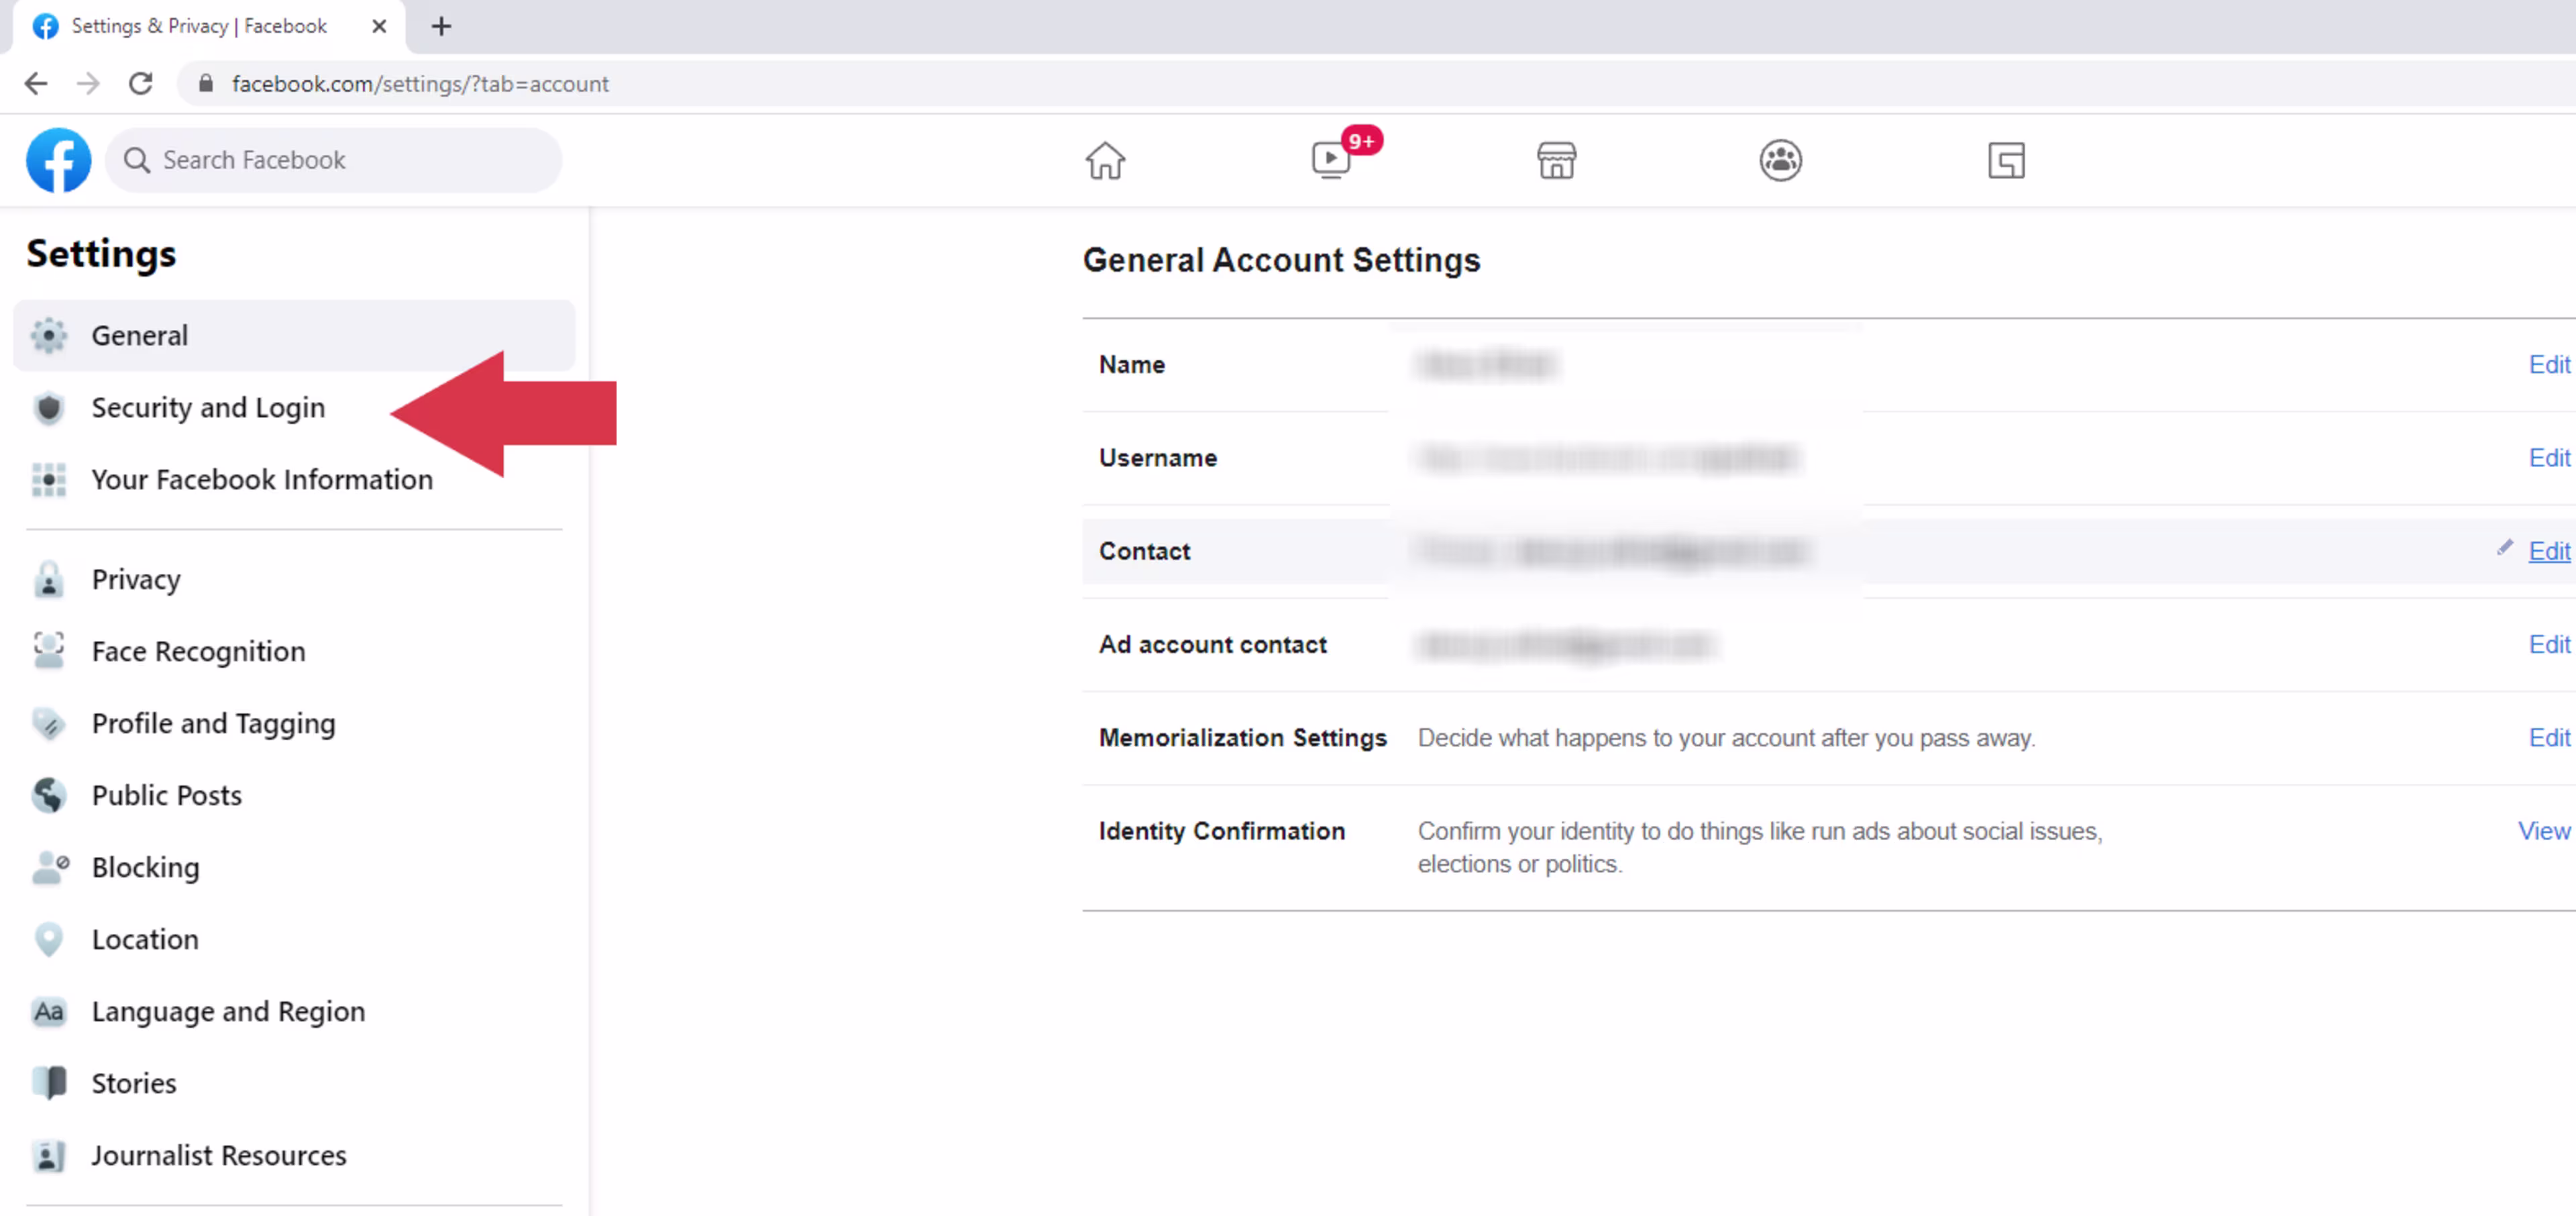Click the Privacy lock icon
The height and width of the screenshot is (1216, 2576).
click(48, 580)
